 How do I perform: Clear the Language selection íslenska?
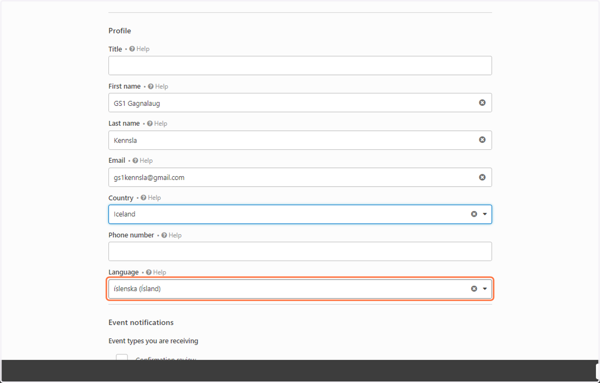point(474,289)
